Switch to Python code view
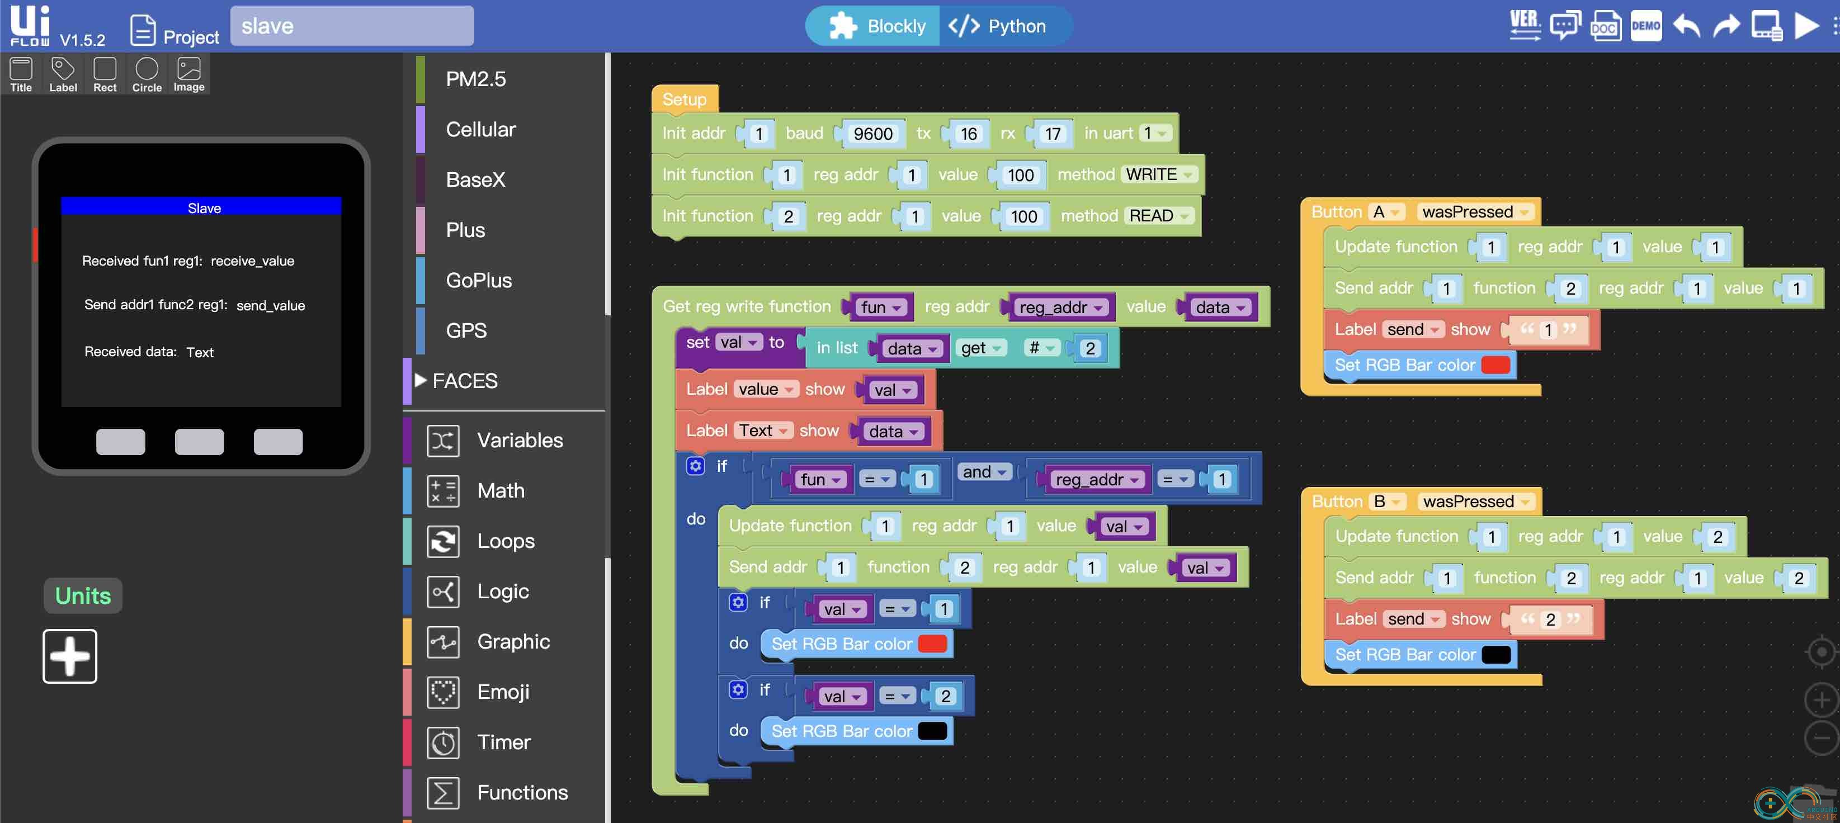Image resolution: width=1840 pixels, height=823 pixels. (1003, 23)
